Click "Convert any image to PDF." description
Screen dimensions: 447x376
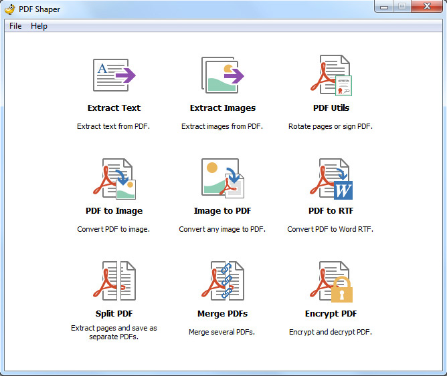click(x=222, y=229)
